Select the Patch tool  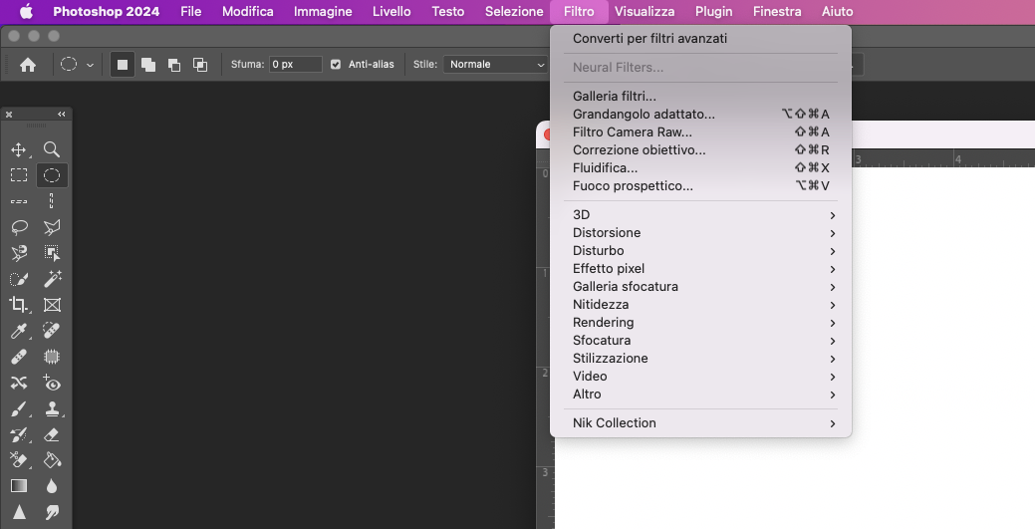coord(52,357)
